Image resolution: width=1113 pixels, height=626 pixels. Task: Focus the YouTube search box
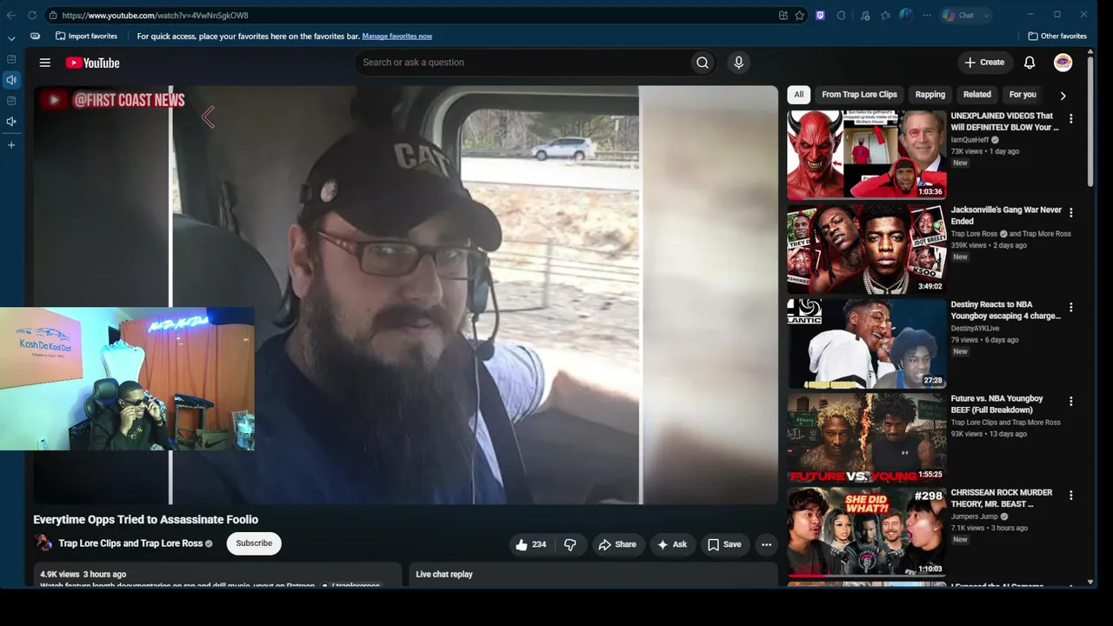[522, 63]
